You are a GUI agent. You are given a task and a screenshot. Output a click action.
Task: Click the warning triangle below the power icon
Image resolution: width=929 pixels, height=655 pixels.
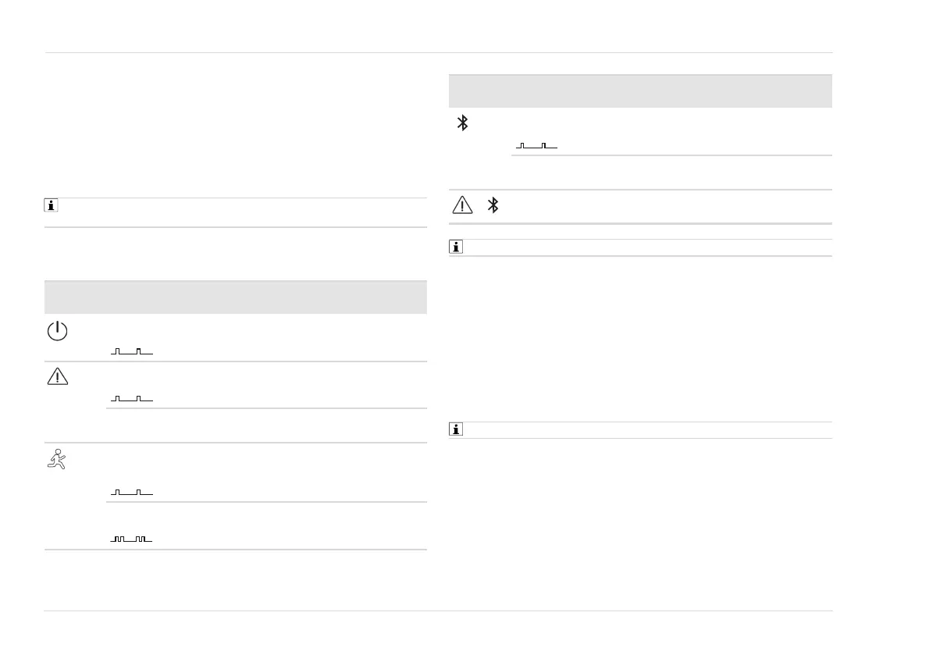pyautogui.click(x=58, y=377)
